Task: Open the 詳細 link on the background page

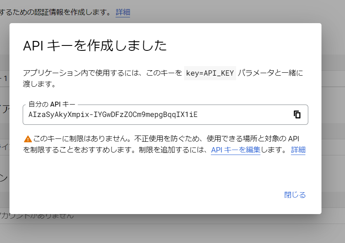Action: coord(123,12)
